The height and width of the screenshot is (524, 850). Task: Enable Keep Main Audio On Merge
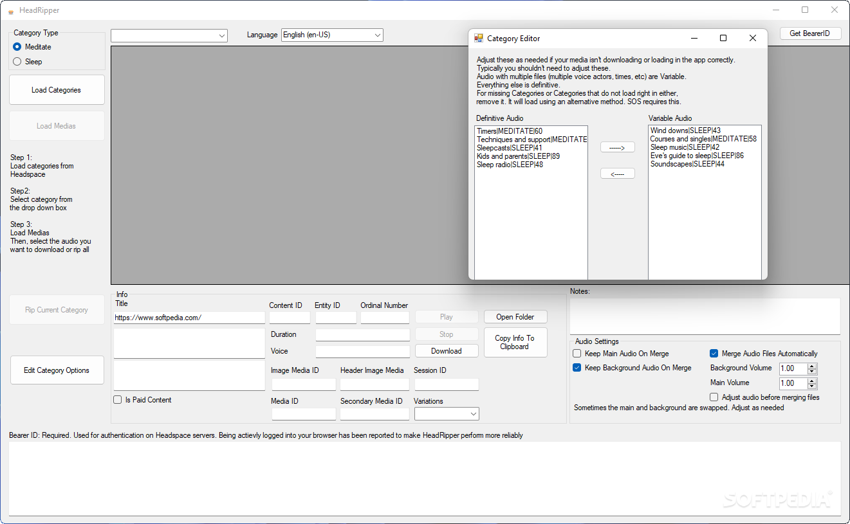(577, 354)
